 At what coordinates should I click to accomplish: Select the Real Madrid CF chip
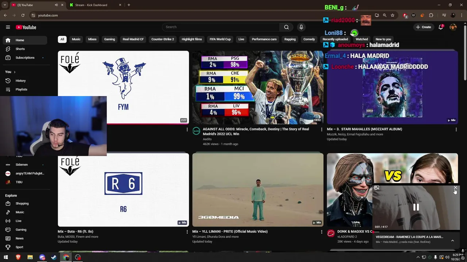133,39
